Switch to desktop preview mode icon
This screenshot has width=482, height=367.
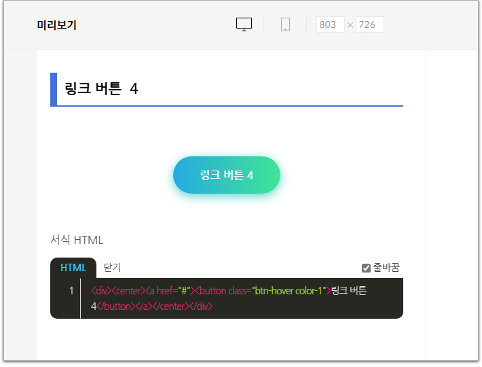(244, 24)
